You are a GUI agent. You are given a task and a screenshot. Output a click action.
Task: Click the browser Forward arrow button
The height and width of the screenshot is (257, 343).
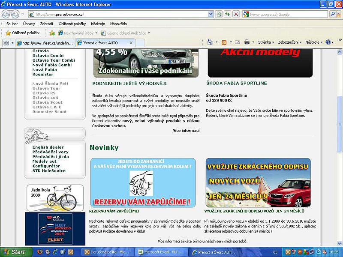15,15
